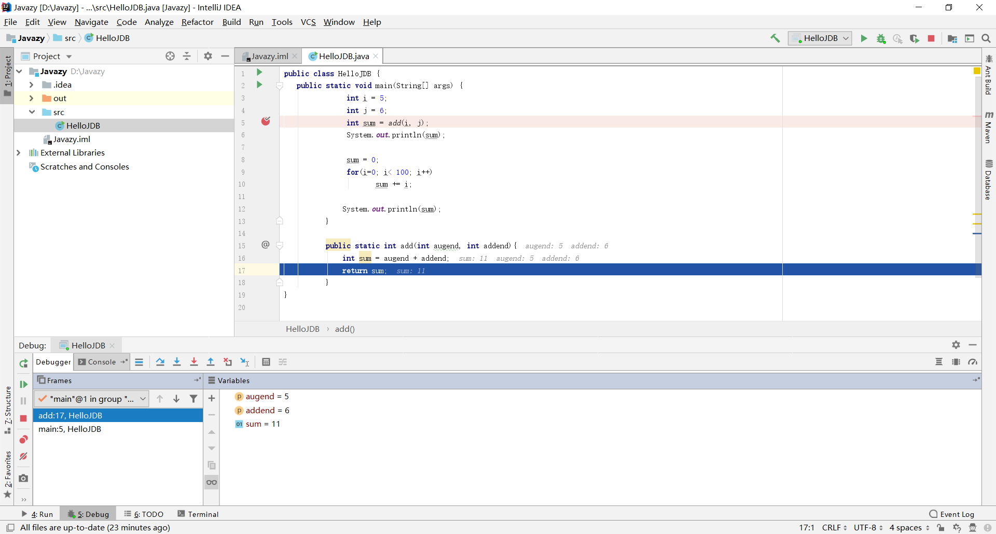Open Search Everywhere magnifier icon
The width and height of the screenshot is (996, 534).
point(986,38)
